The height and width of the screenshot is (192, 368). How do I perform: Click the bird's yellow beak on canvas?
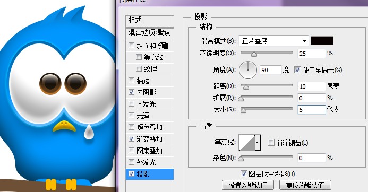click(x=64, y=126)
